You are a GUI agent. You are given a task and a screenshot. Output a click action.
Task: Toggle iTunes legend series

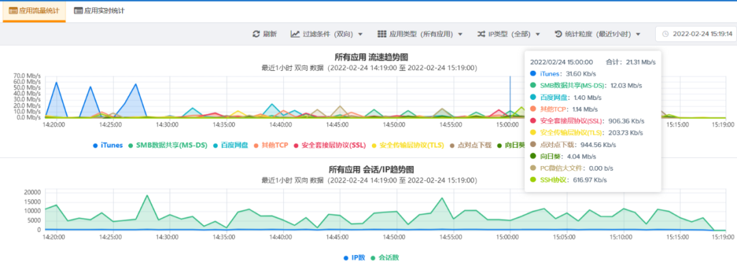(108, 145)
